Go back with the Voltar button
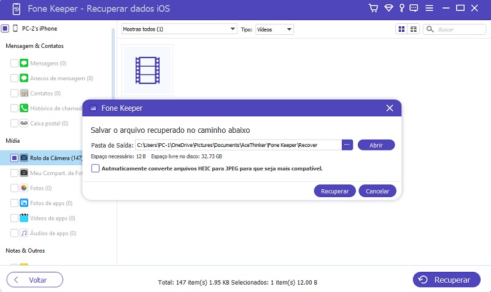491x292 pixels. [35, 280]
